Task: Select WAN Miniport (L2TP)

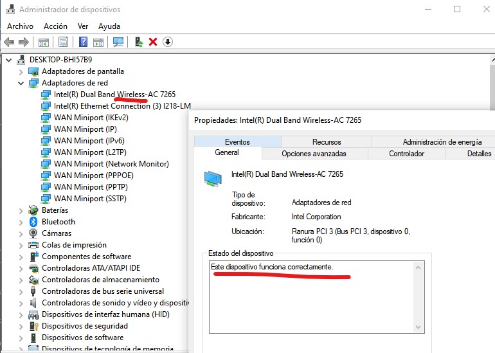Action: [x=90, y=152]
